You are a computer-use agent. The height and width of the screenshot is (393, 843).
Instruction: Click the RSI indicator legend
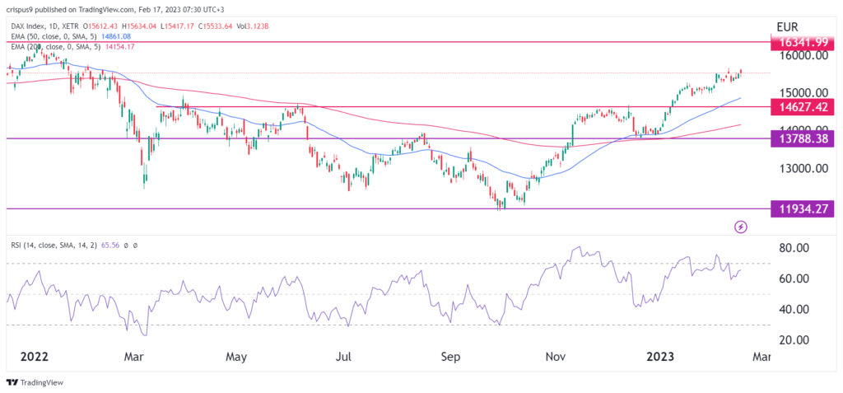pos(54,245)
